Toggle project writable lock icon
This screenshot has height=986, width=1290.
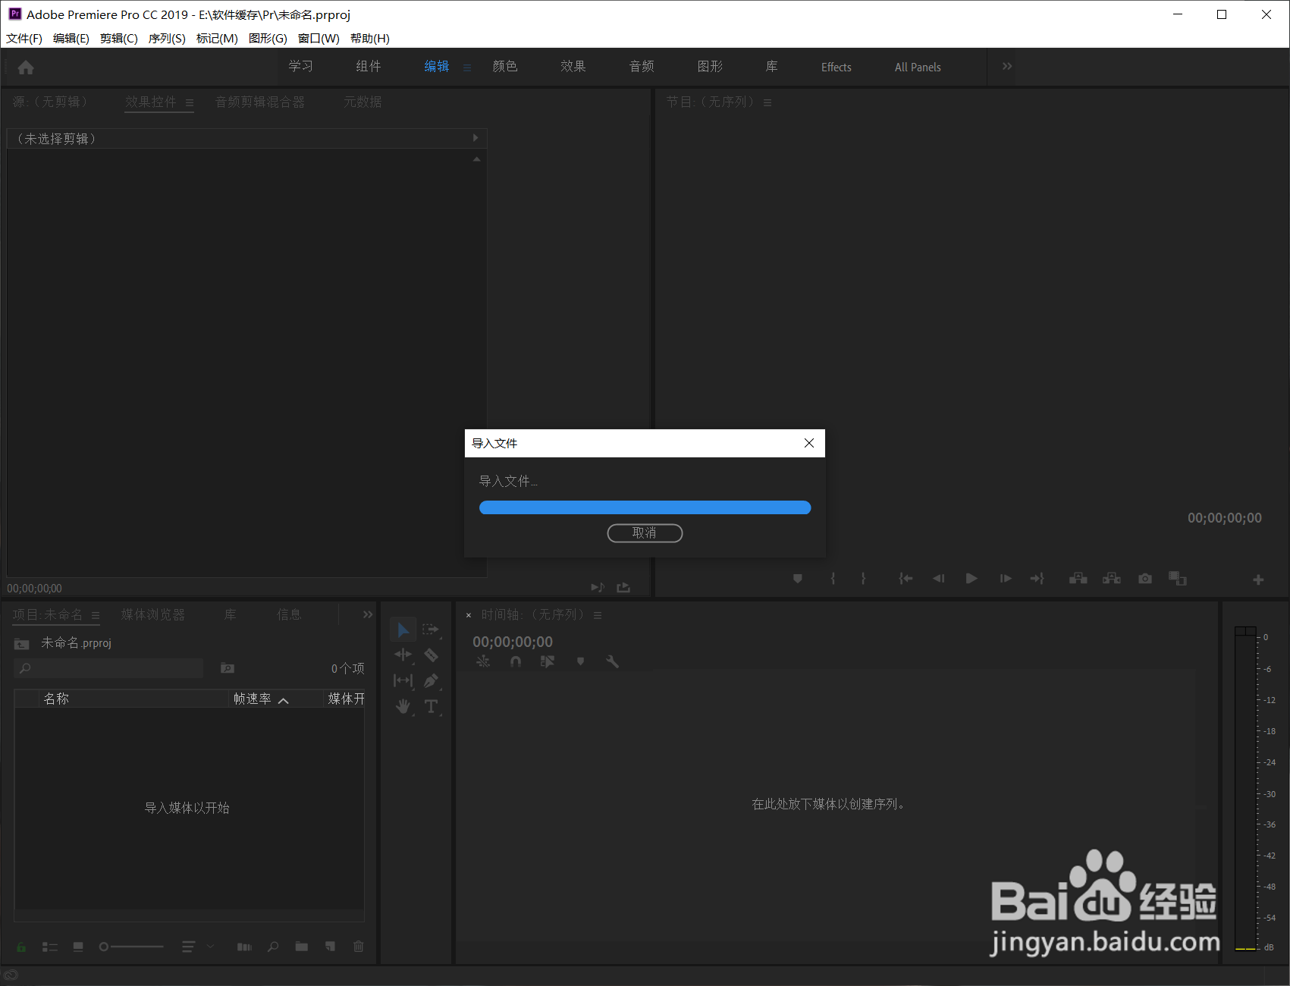(21, 947)
